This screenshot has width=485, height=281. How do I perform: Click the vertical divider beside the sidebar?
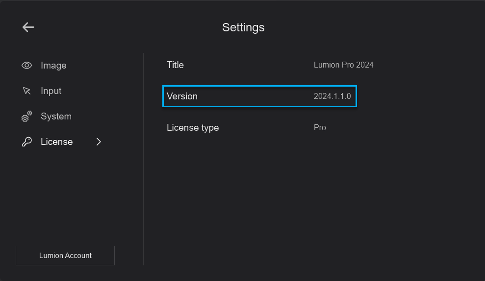coord(143,159)
